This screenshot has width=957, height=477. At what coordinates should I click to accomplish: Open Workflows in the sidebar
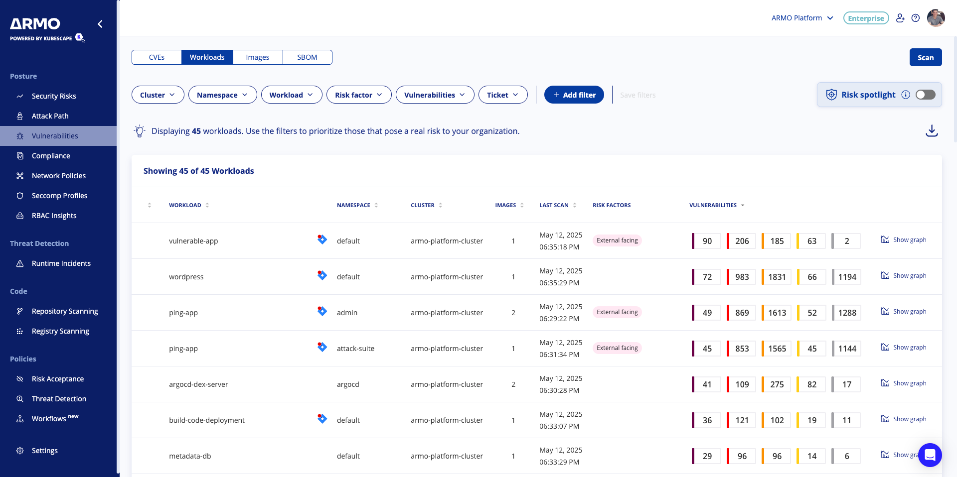click(58, 419)
